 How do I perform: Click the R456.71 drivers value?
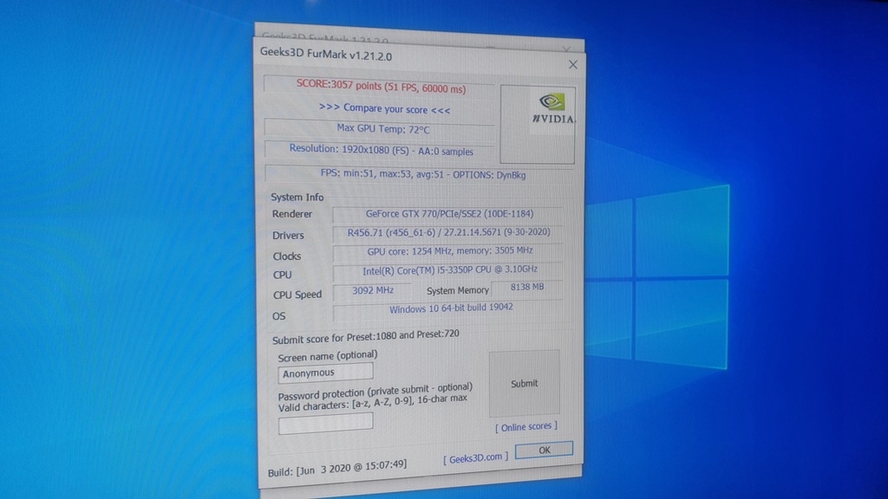[x=448, y=232]
